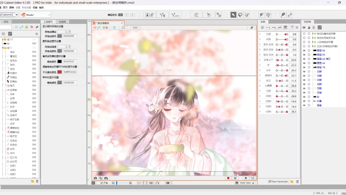
Task: Select the 项目 panel tab
Action: pos(6,22)
